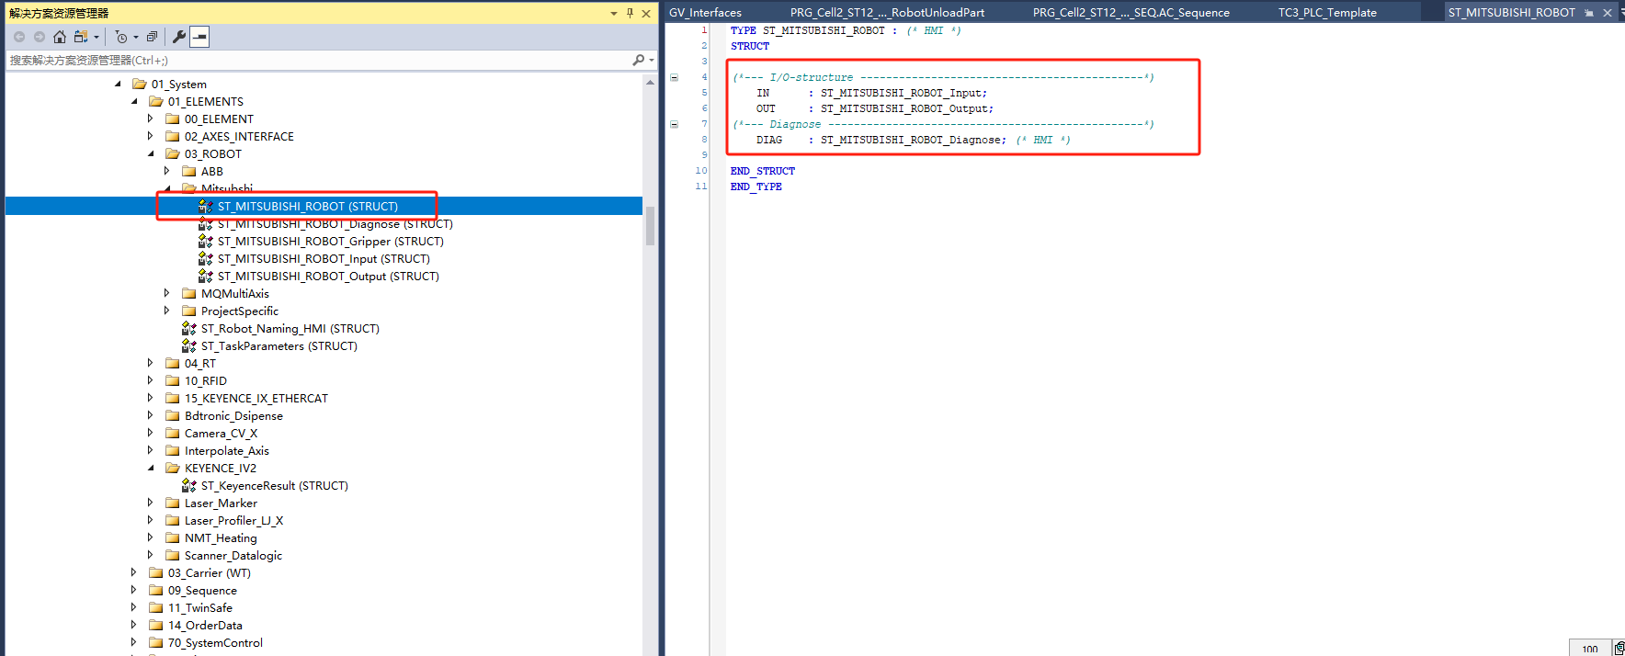Select ST_TaskParameters (STRUCT)

(279, 345)
